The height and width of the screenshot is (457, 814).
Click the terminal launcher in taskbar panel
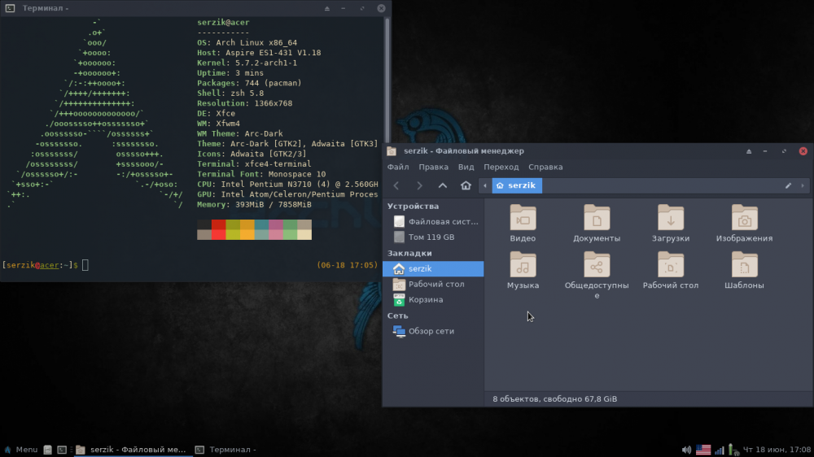(x=62, y=450)
